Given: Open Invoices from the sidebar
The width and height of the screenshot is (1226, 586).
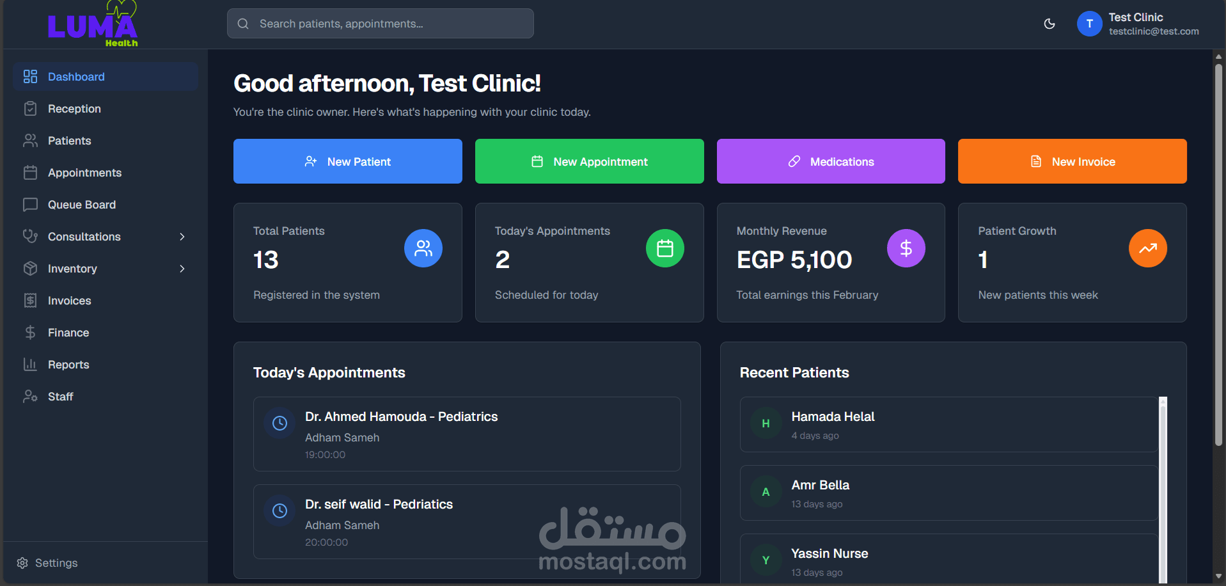Looking at the screenshot, I should click(106, 301).
